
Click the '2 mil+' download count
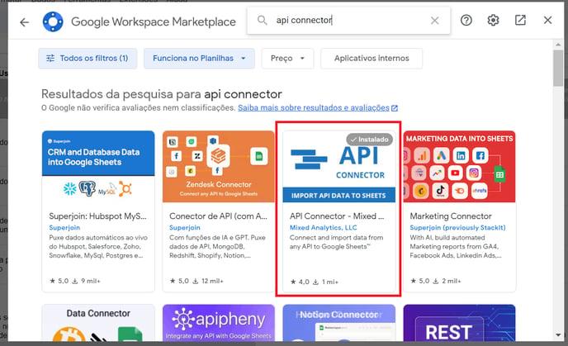447,281
